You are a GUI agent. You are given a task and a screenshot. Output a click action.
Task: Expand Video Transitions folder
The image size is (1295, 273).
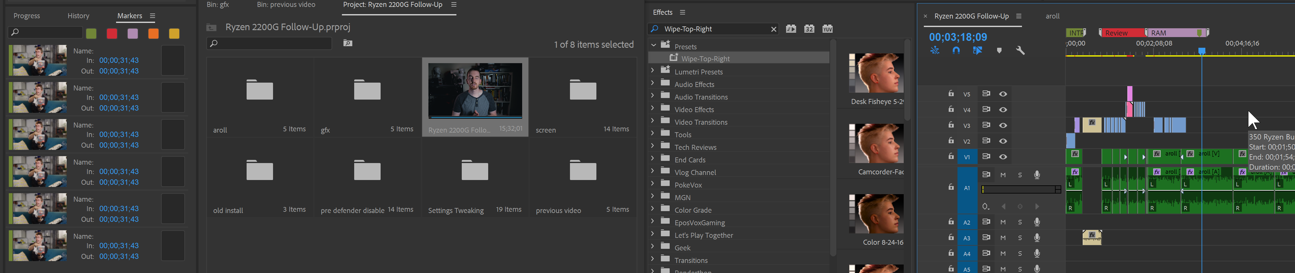point(652,120)
